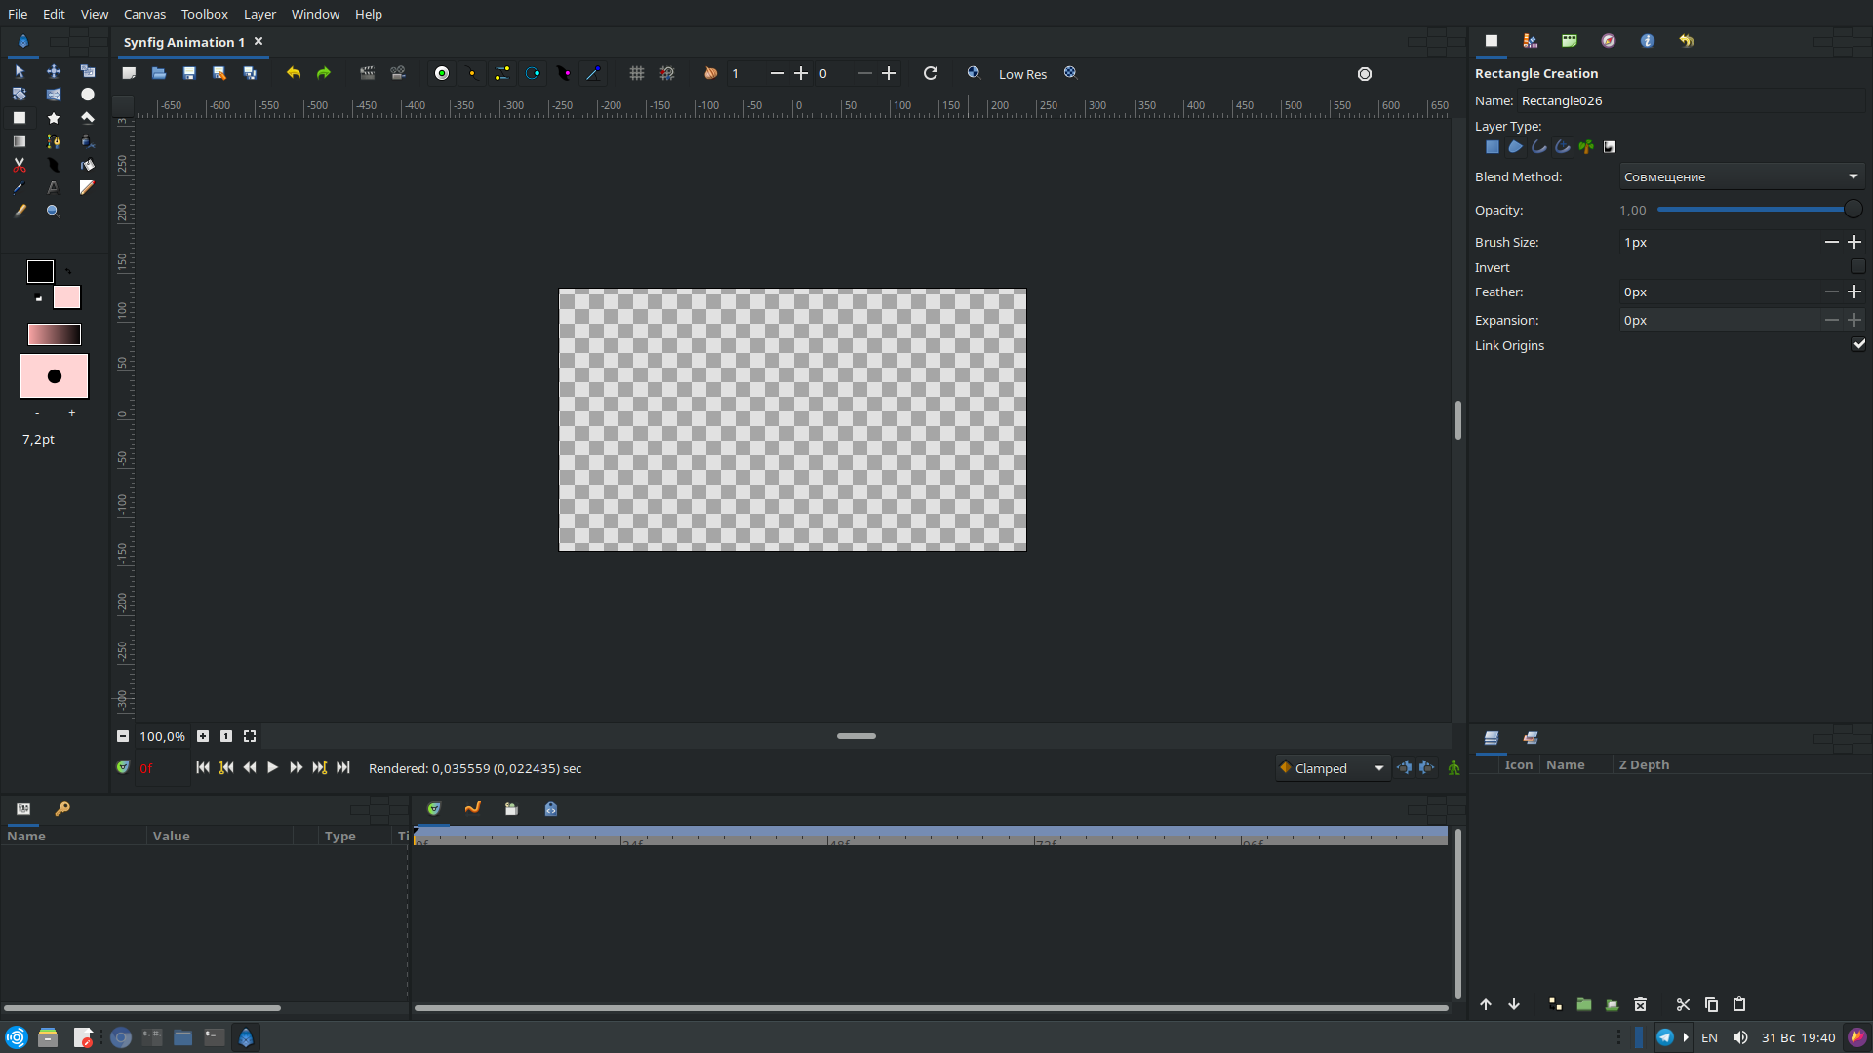Screen dimensions: 1873x1053
Task: Select the Fill bucket tool
Action: click(88, 165)
